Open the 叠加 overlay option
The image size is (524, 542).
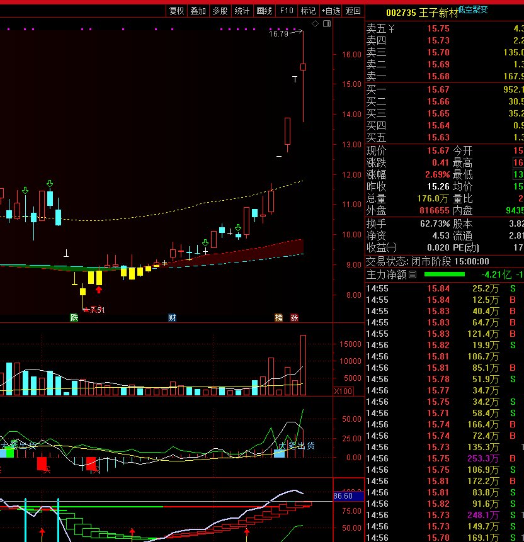coord(198,11)
